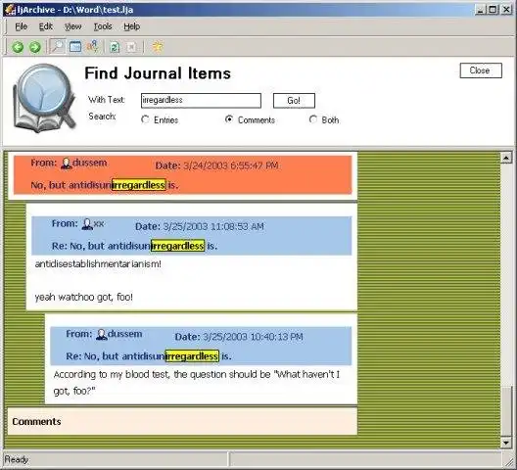Click the vertical scrollbar thumb
This screenshot has width=517, height=470.
point(506,411)
